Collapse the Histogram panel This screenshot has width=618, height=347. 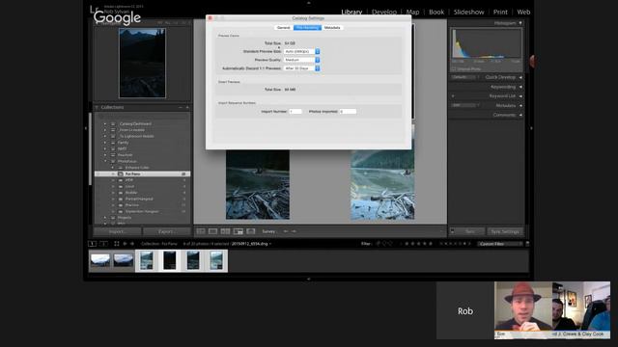pyautogui.click(x=520, y=23)
